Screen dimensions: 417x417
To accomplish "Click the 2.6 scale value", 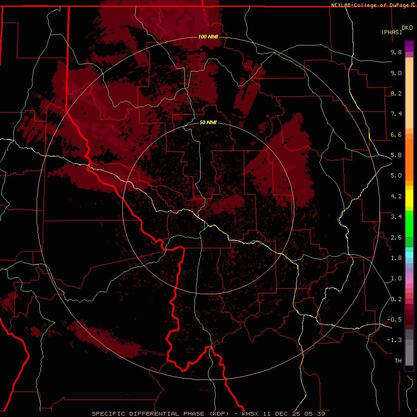I will click(x=396, y=238).
